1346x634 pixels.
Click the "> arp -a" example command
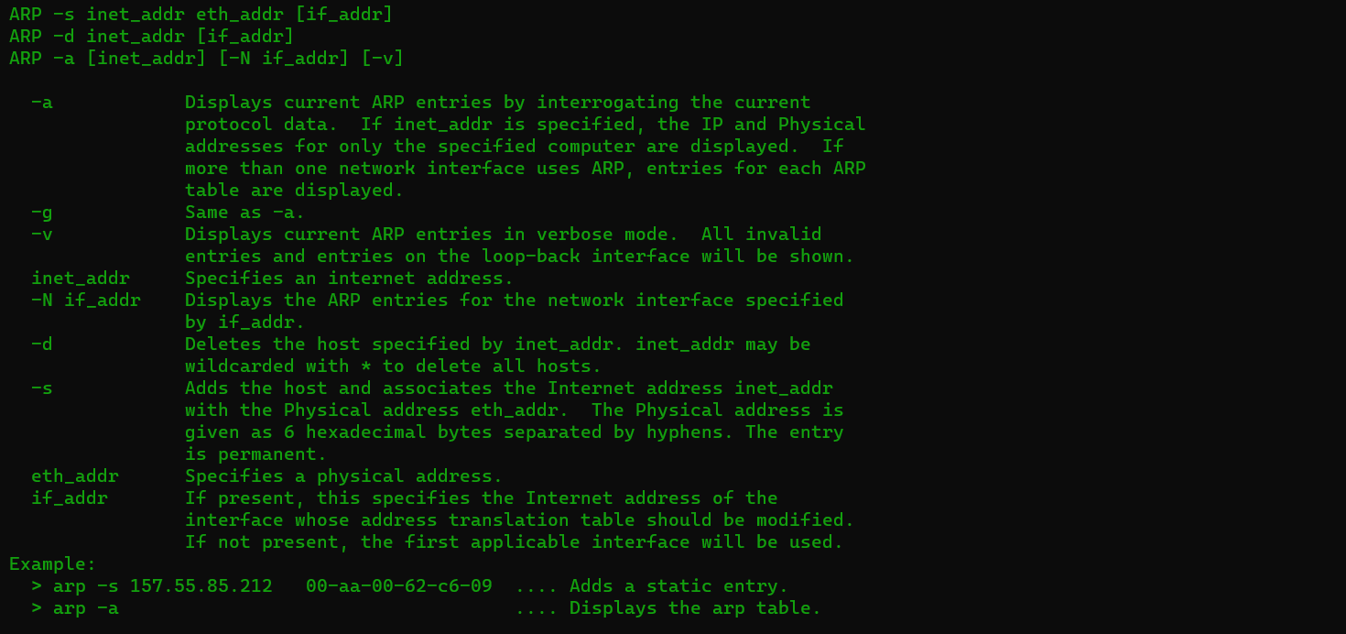(74, 607)
